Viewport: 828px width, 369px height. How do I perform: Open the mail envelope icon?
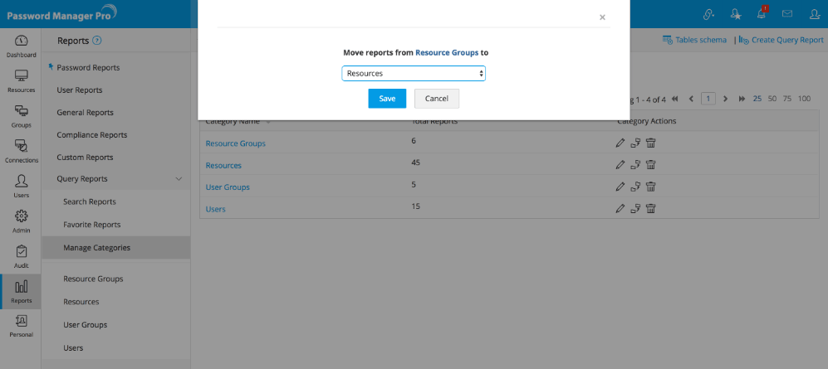tap(787, 13)
